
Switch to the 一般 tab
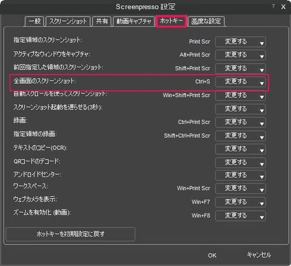(35, 21)
